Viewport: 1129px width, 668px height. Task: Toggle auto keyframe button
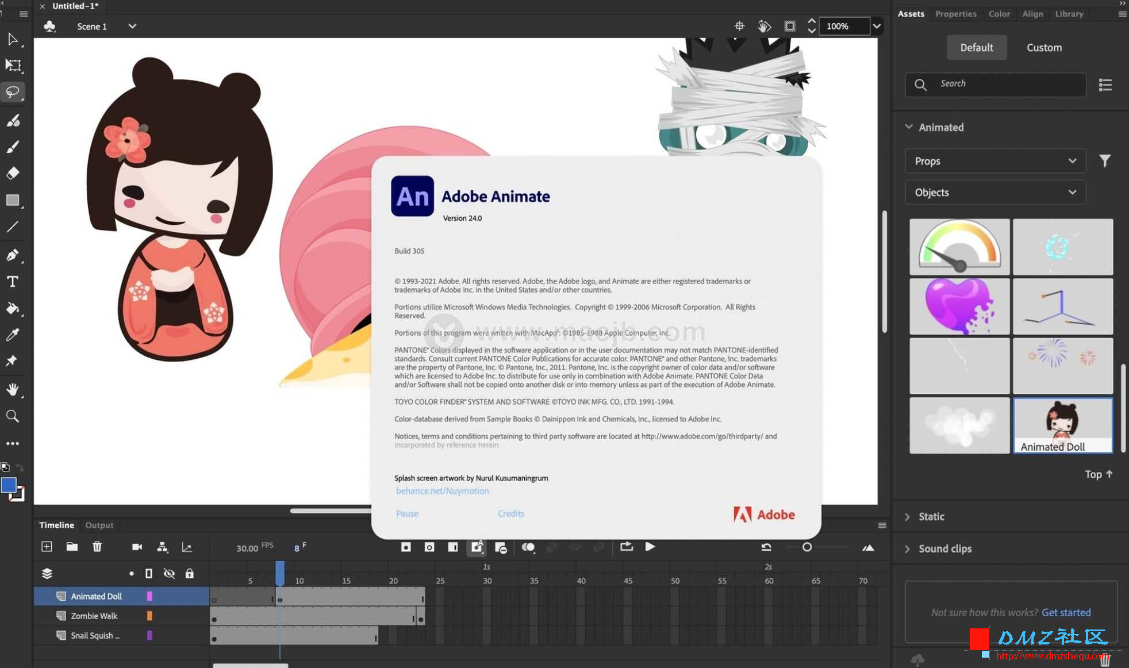coord(477,547)
